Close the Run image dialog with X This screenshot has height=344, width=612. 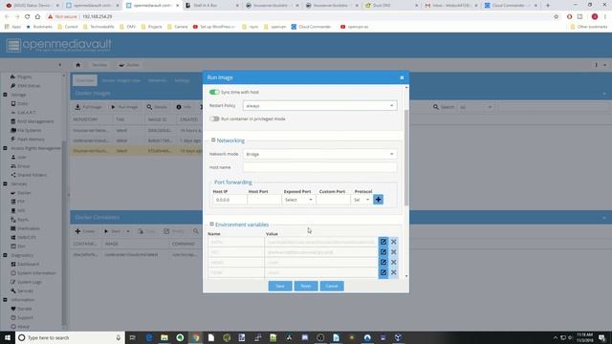[x=402, y=77]
